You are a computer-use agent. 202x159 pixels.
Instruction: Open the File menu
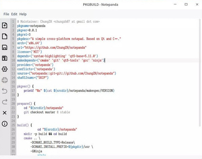click(x=6, y=14)
